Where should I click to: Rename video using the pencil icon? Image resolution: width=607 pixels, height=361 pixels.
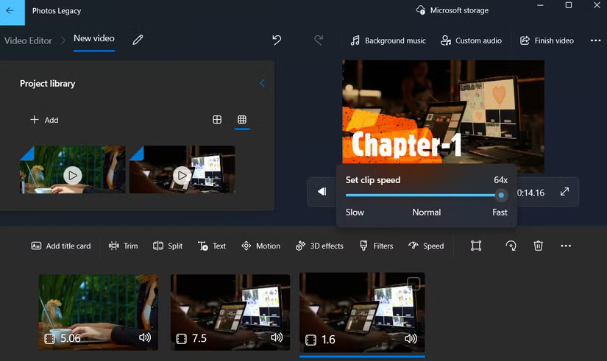point(138,40)
